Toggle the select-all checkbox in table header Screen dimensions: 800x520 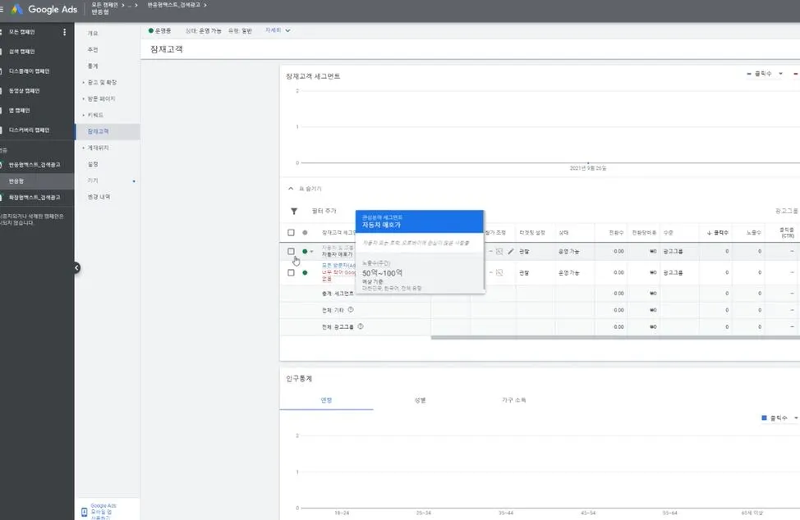coord(291,233)
